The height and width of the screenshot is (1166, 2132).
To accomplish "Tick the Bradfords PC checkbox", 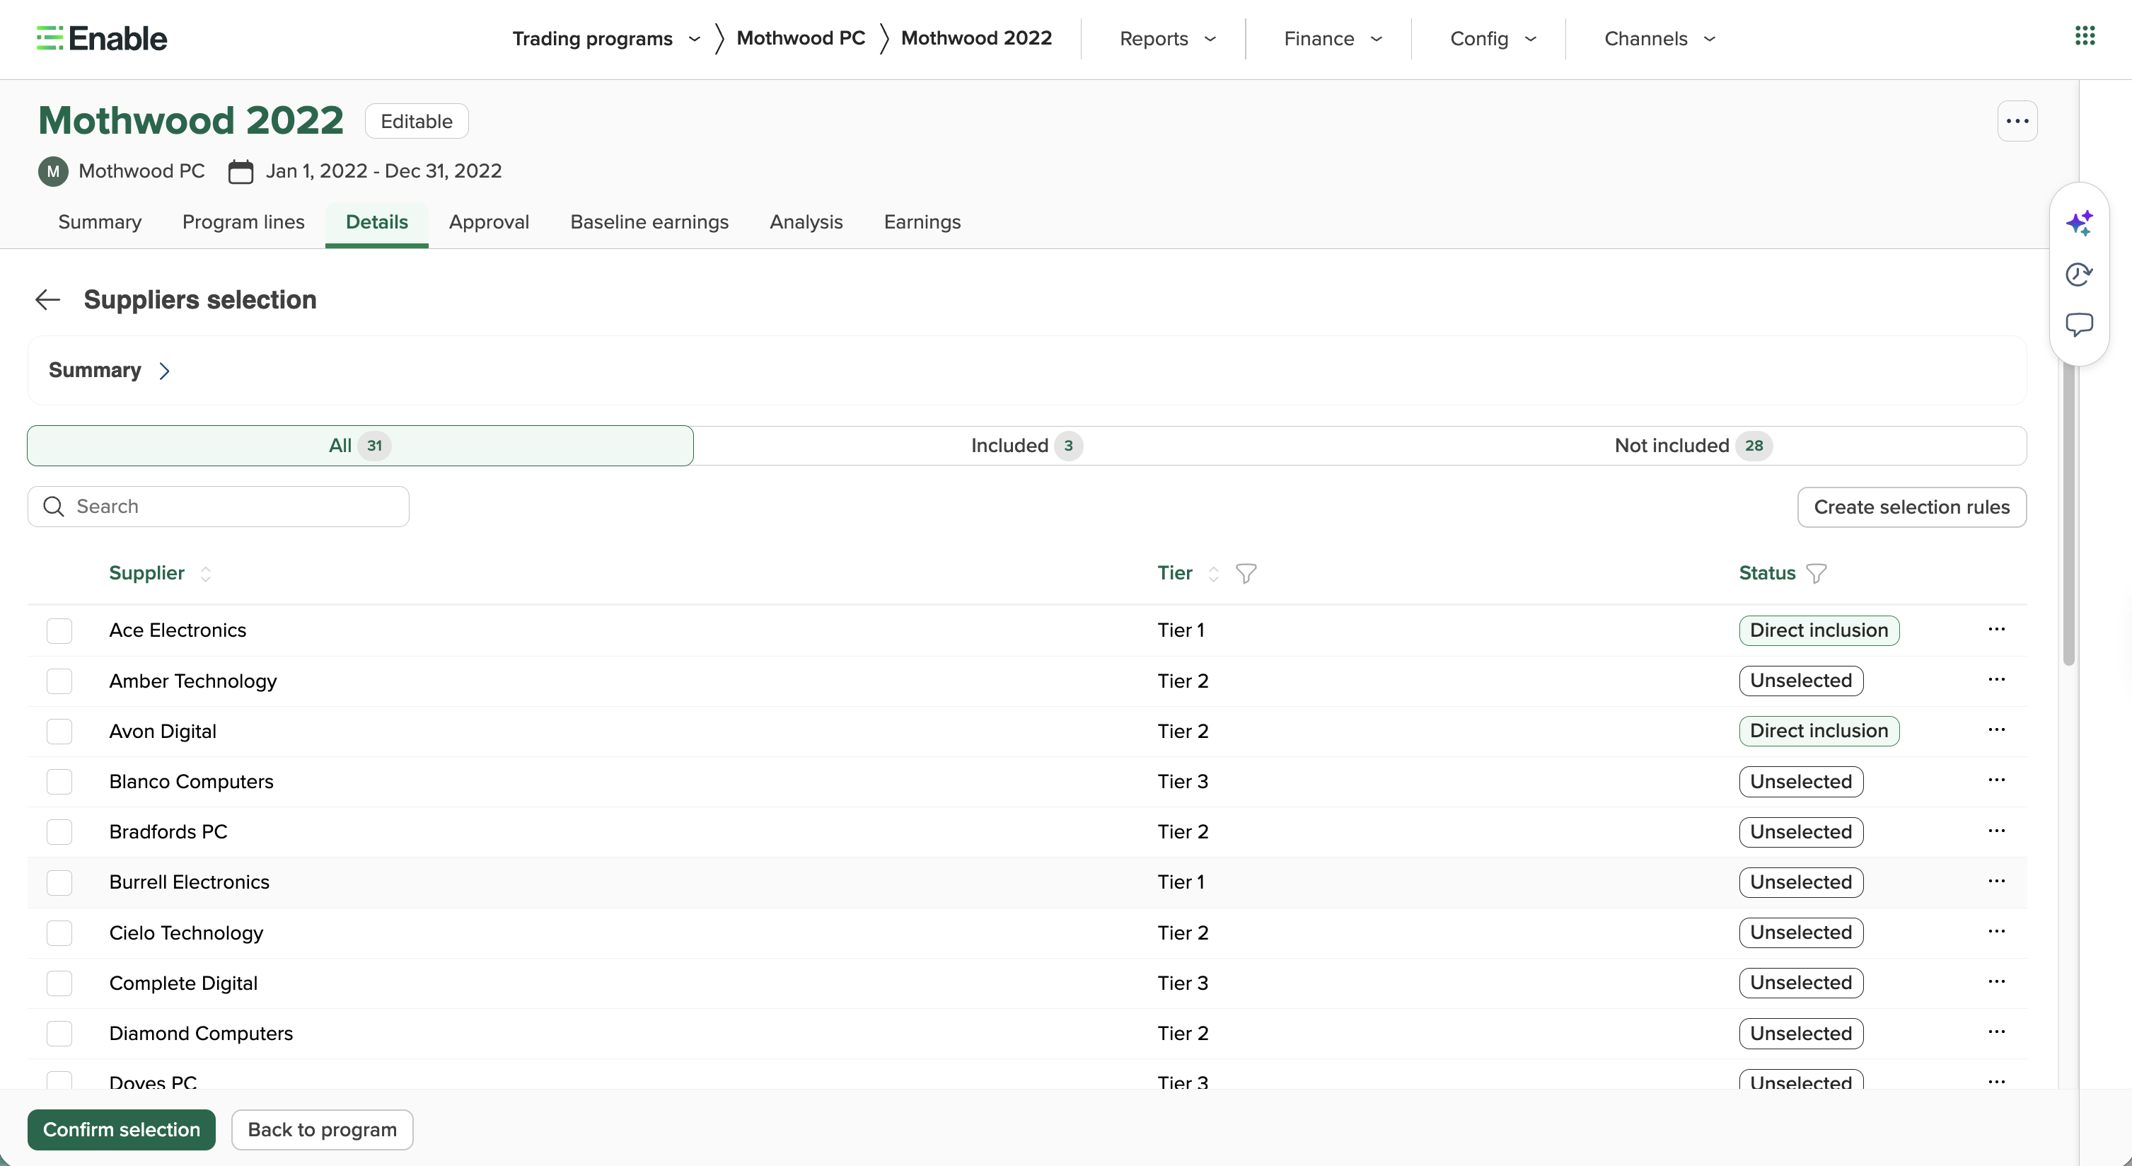I will [x=59, y=831].
